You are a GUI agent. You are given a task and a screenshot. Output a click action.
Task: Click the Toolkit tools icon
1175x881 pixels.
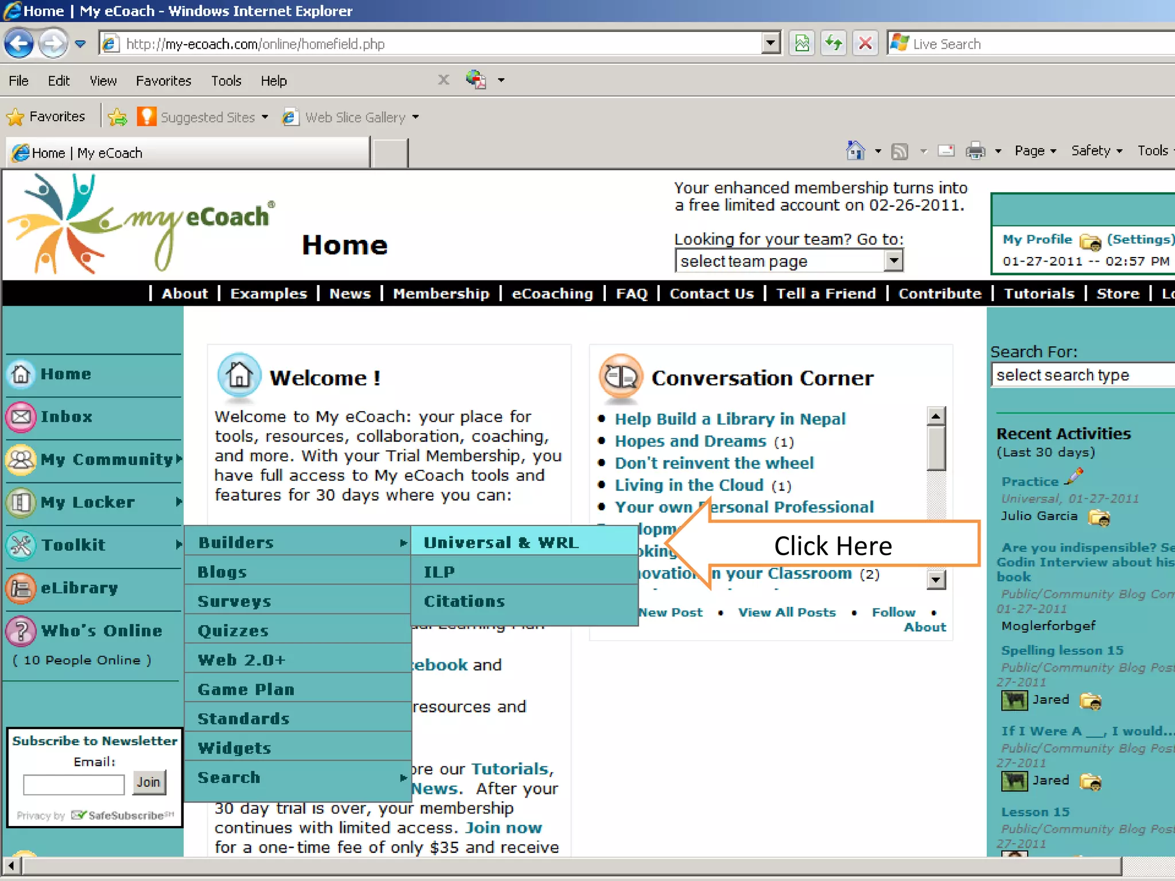(x=21, y=545)
